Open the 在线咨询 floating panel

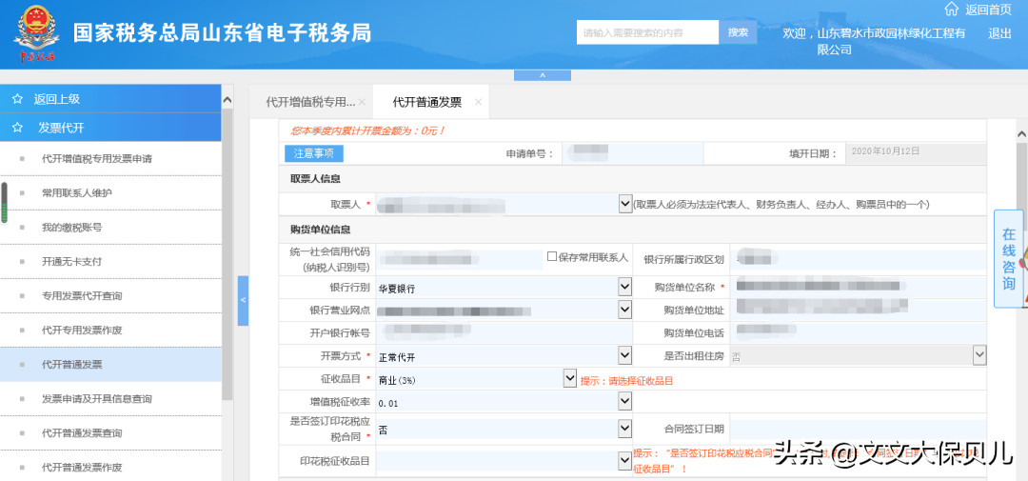pos(1009,259)
